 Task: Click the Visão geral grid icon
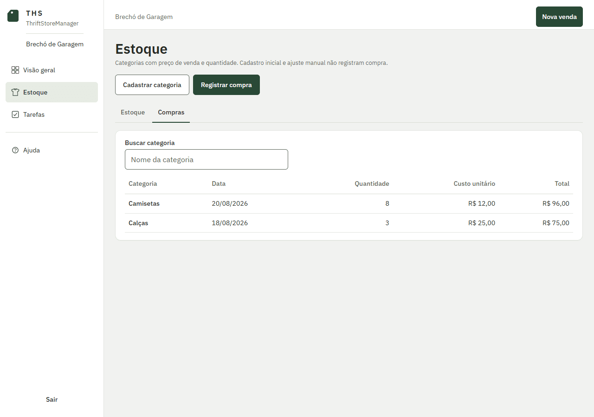[15, 70]
